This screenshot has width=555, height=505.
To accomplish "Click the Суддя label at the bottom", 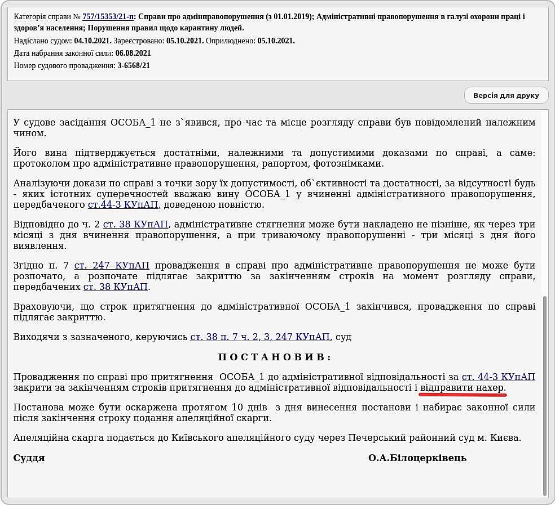I will [x=29, y=458].
